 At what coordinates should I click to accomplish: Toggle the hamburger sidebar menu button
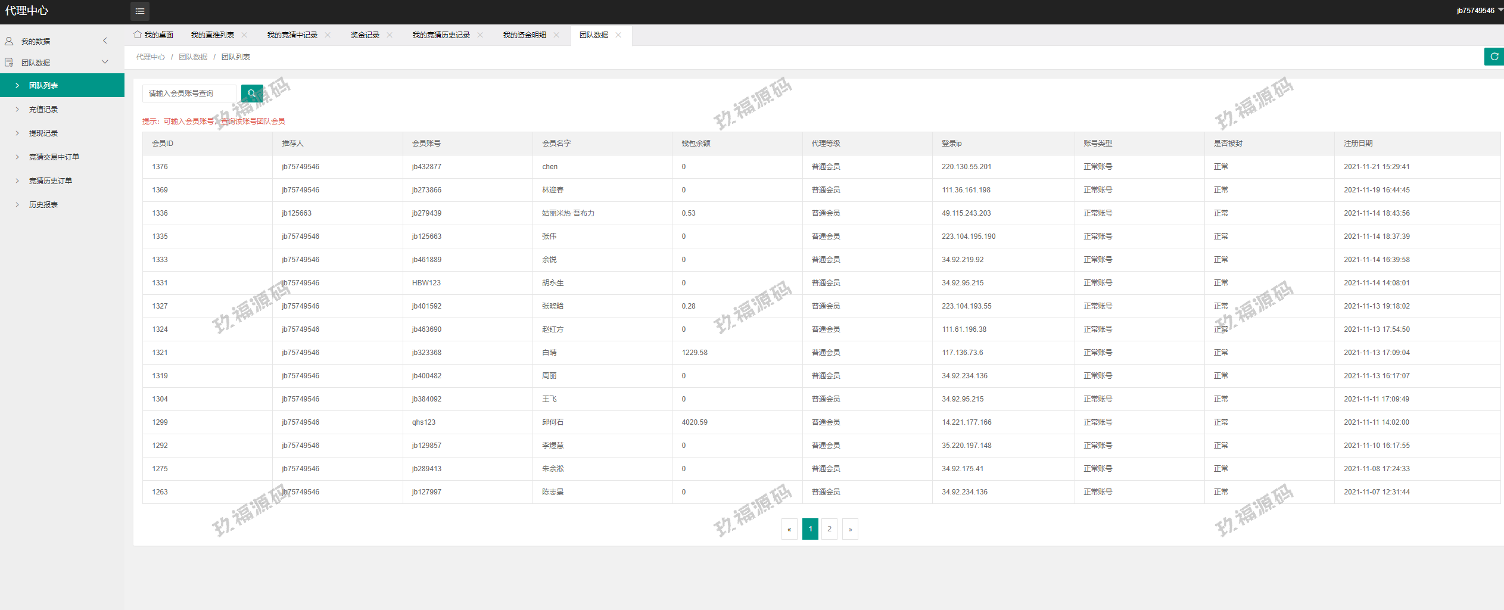pos(140,11)
